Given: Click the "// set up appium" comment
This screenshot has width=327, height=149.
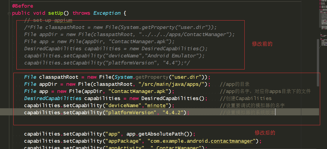Looking at the screenshot, I should 48,20.
